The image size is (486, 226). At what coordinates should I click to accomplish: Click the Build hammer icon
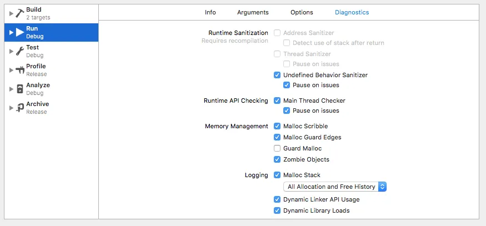click(x=20, y=13)
